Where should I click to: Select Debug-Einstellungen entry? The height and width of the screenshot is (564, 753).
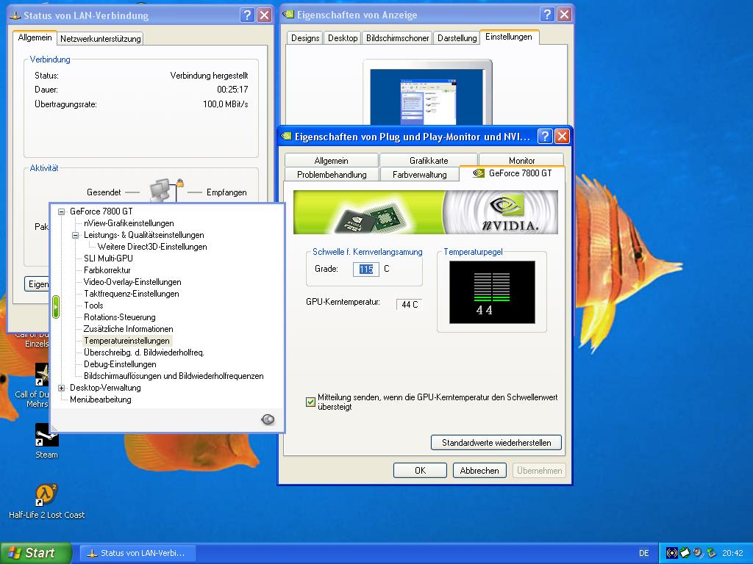(x=120, y=364)
